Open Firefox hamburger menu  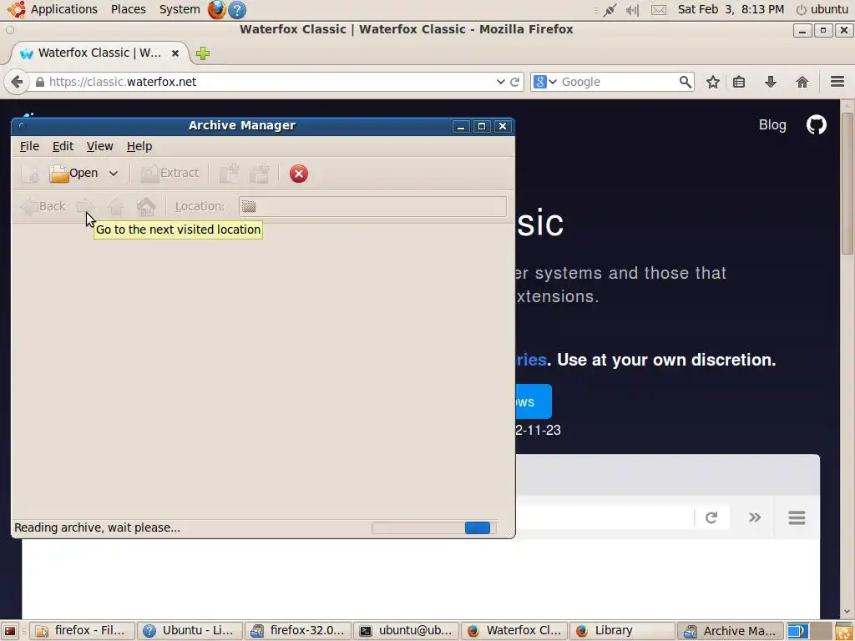(x=837, y=82)
